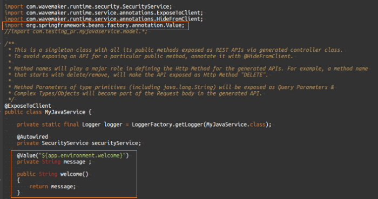Click the MyJavaService class name in declaration

pos(65,112)
